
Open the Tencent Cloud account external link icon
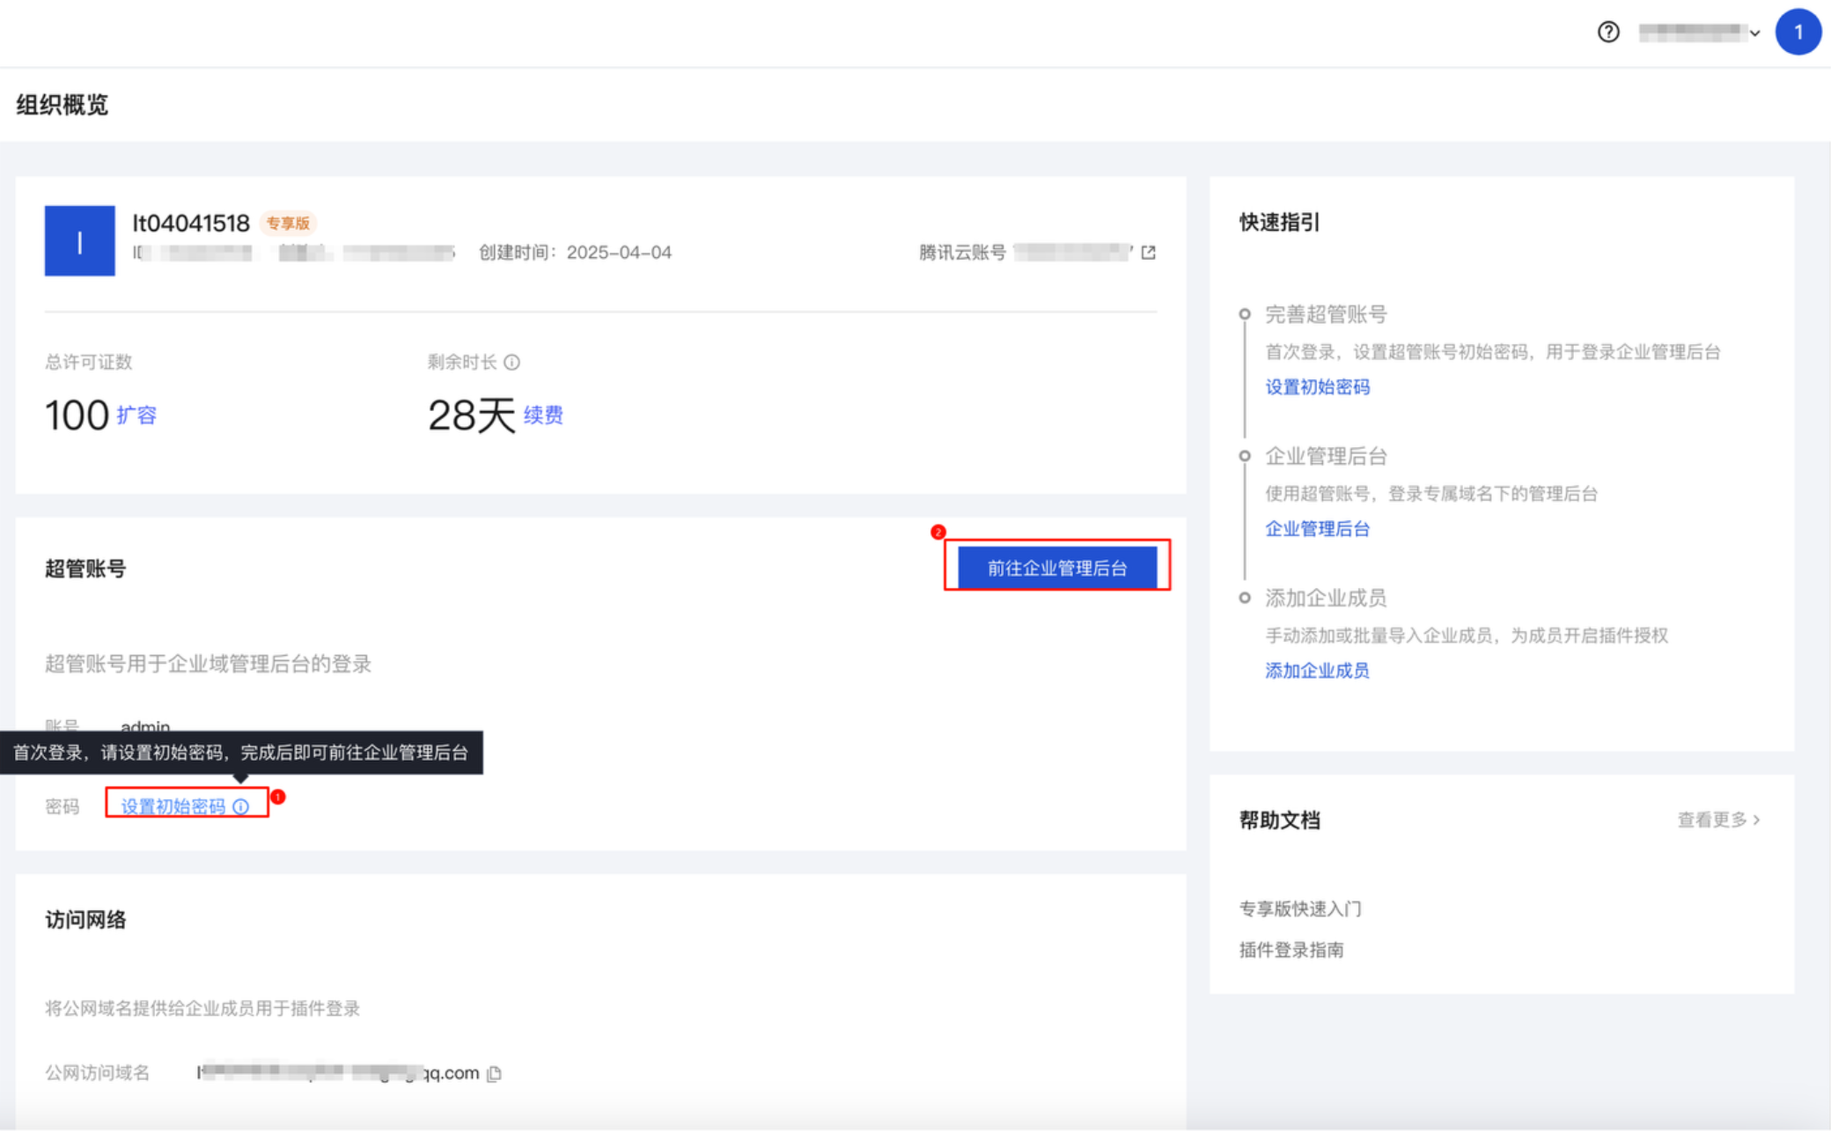[1148, 253]
